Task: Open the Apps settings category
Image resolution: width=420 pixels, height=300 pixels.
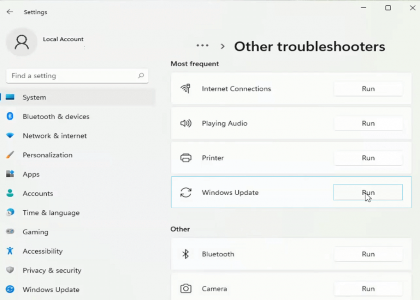Action: (31, 174)
